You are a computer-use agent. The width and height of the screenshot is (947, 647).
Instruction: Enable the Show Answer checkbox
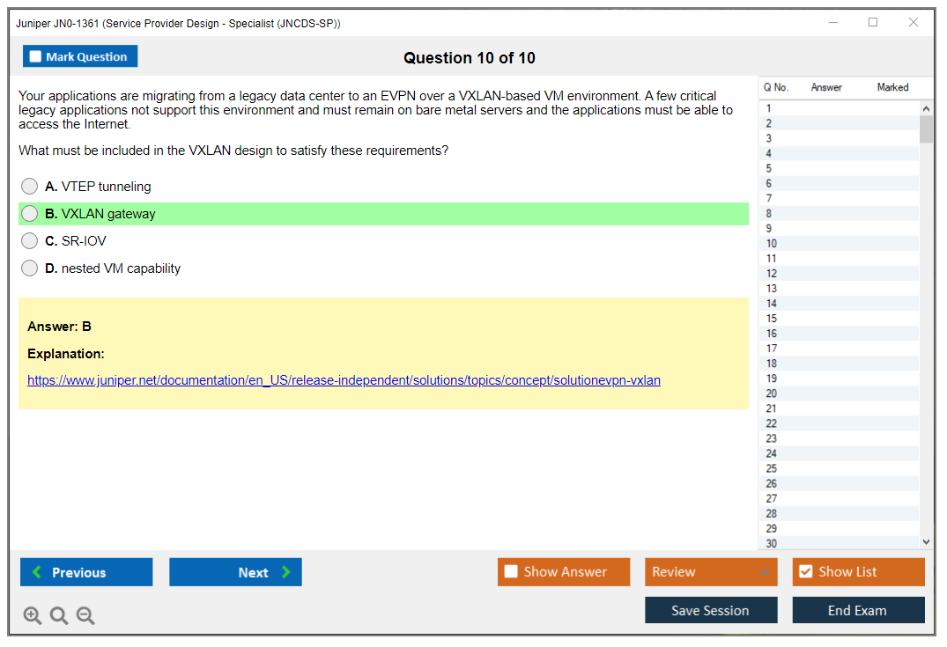pos(511,572)
